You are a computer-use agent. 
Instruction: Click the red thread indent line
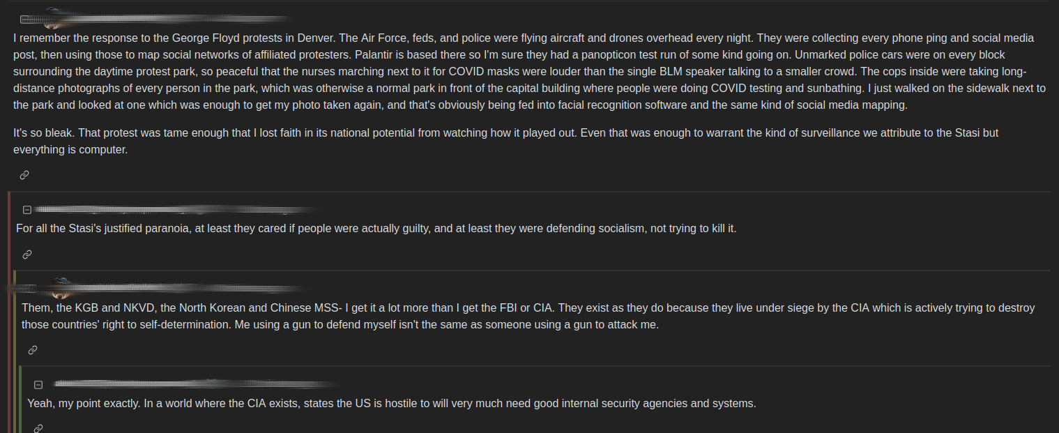pyautogui.click(x=9, y=314)
